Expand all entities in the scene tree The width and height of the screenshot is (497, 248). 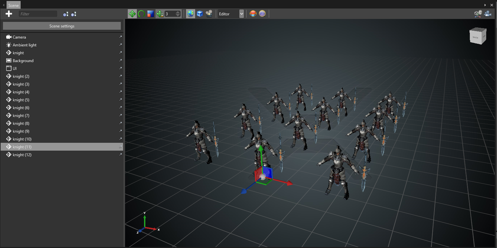(x=66, y=14)
